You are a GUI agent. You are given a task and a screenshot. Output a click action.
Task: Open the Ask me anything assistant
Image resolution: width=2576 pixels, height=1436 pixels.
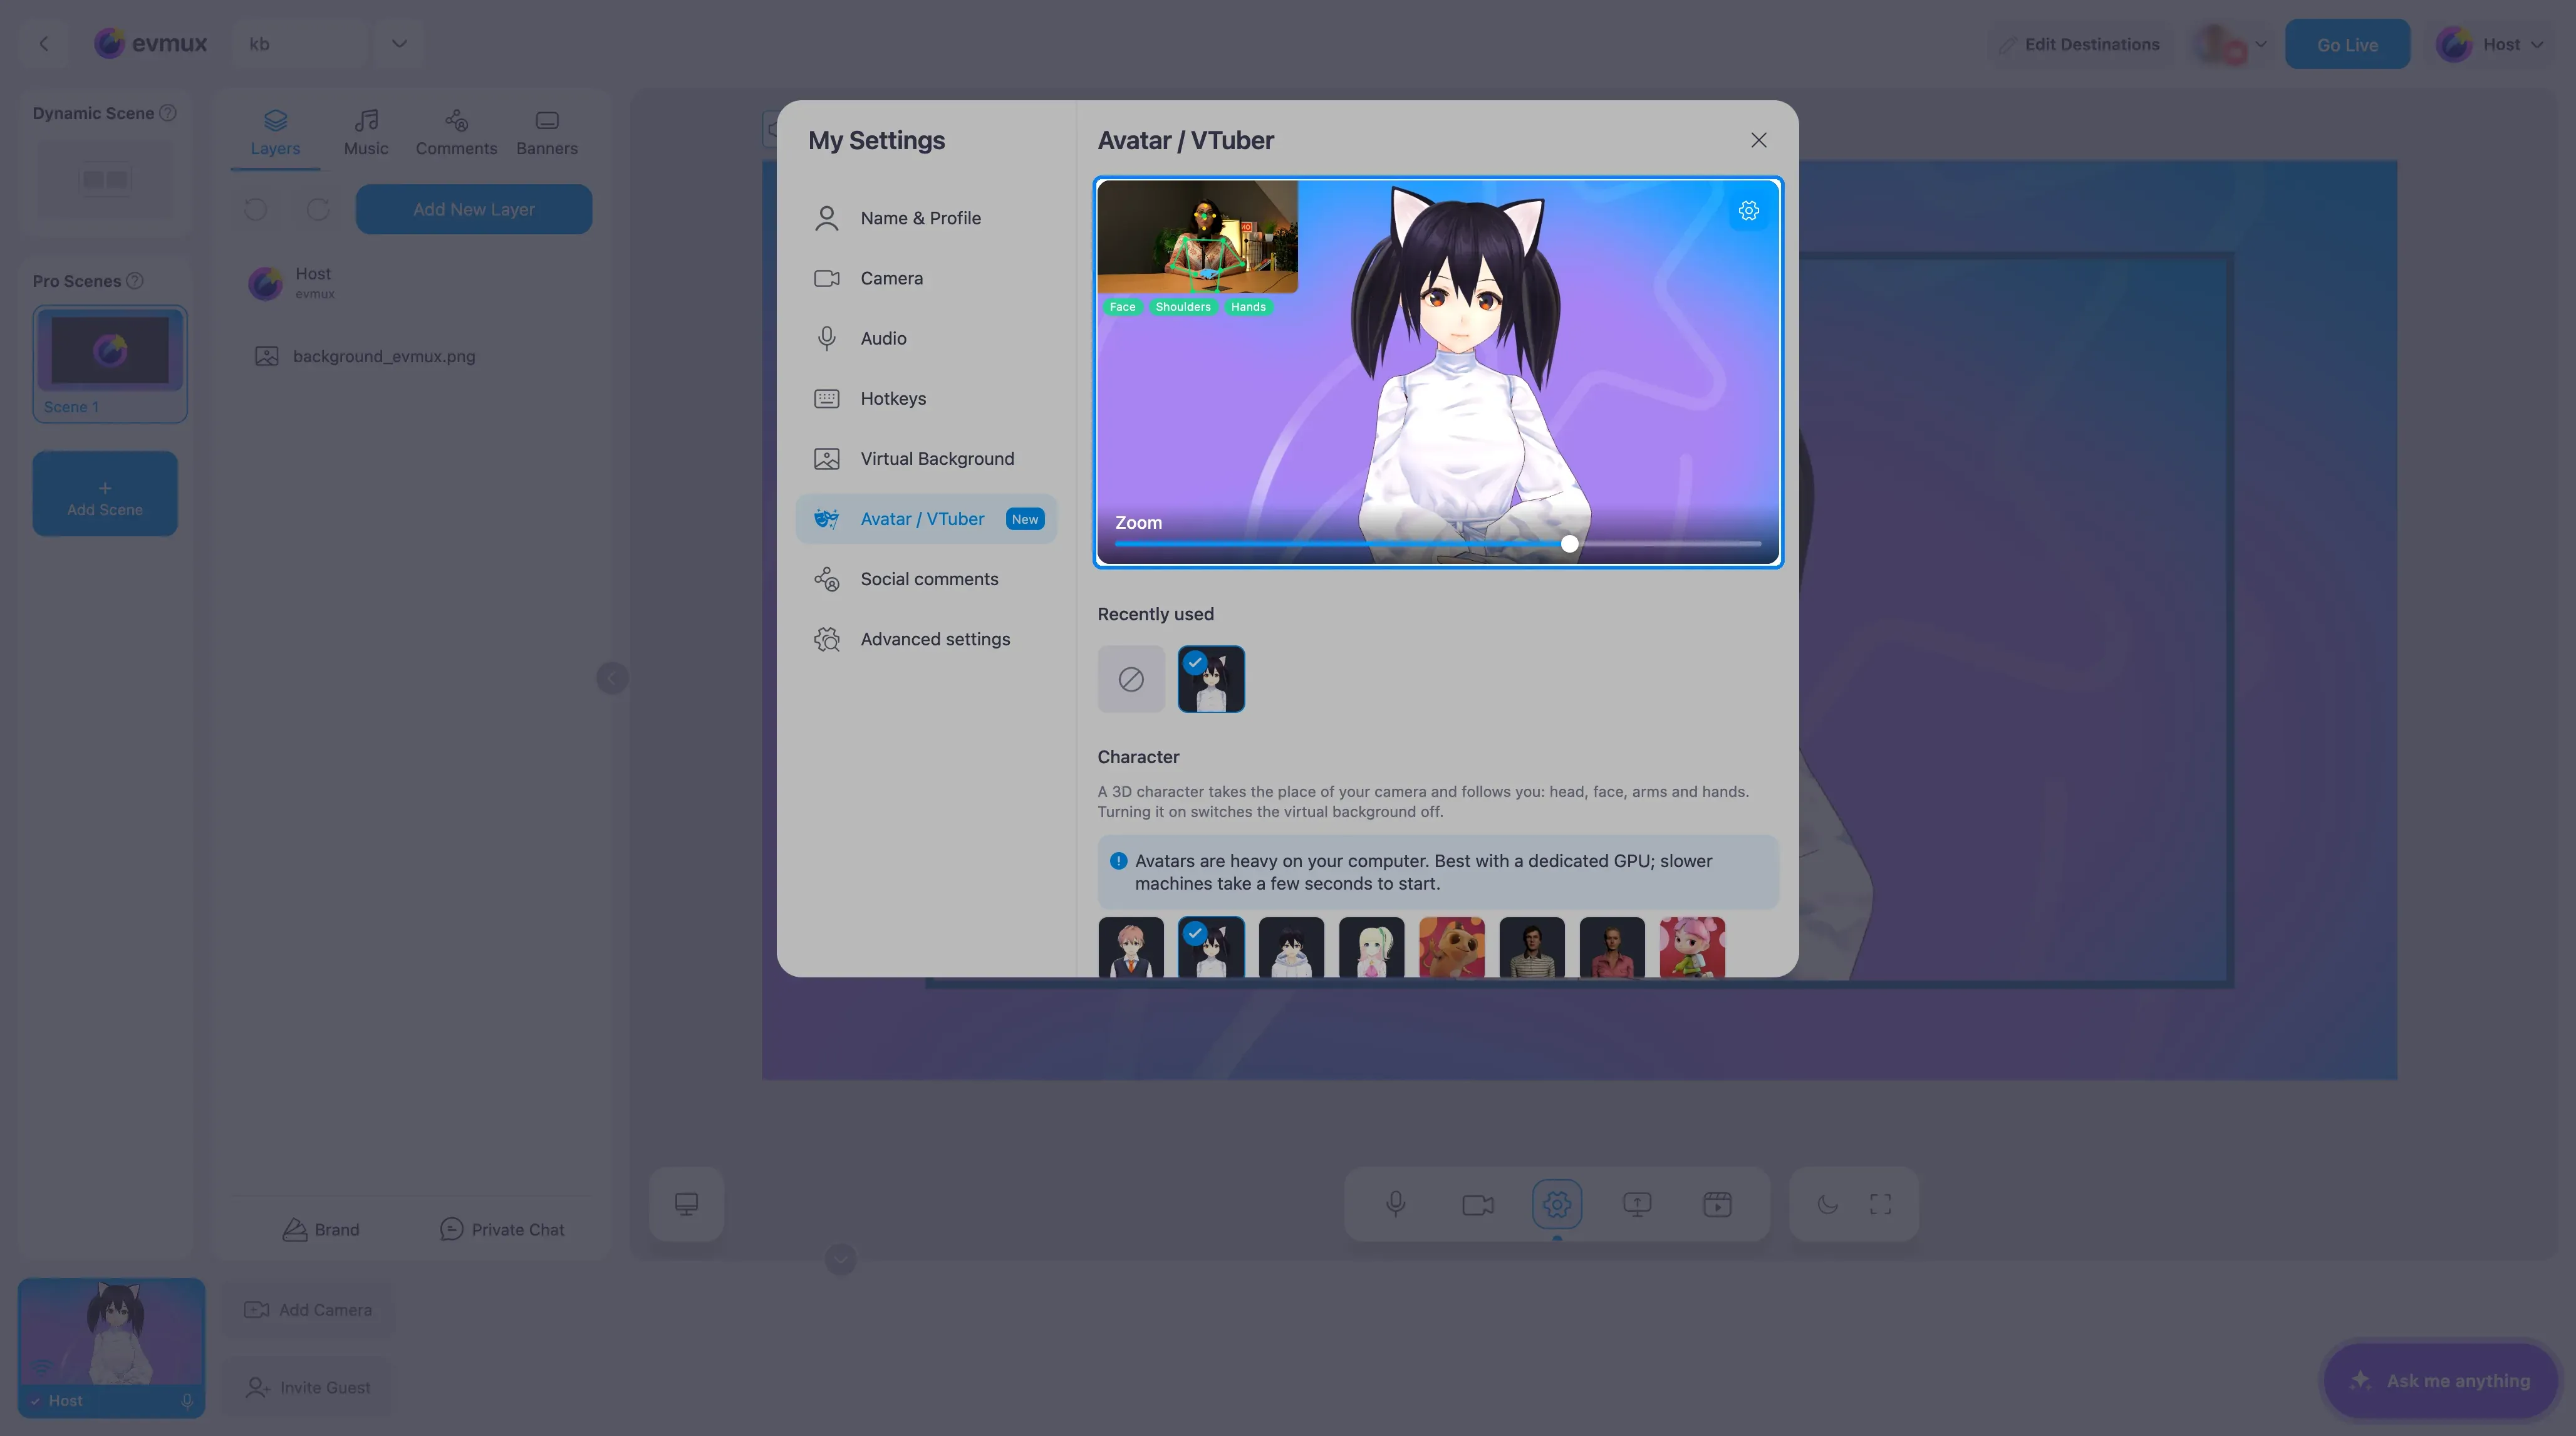(x=2441, y=1381)
